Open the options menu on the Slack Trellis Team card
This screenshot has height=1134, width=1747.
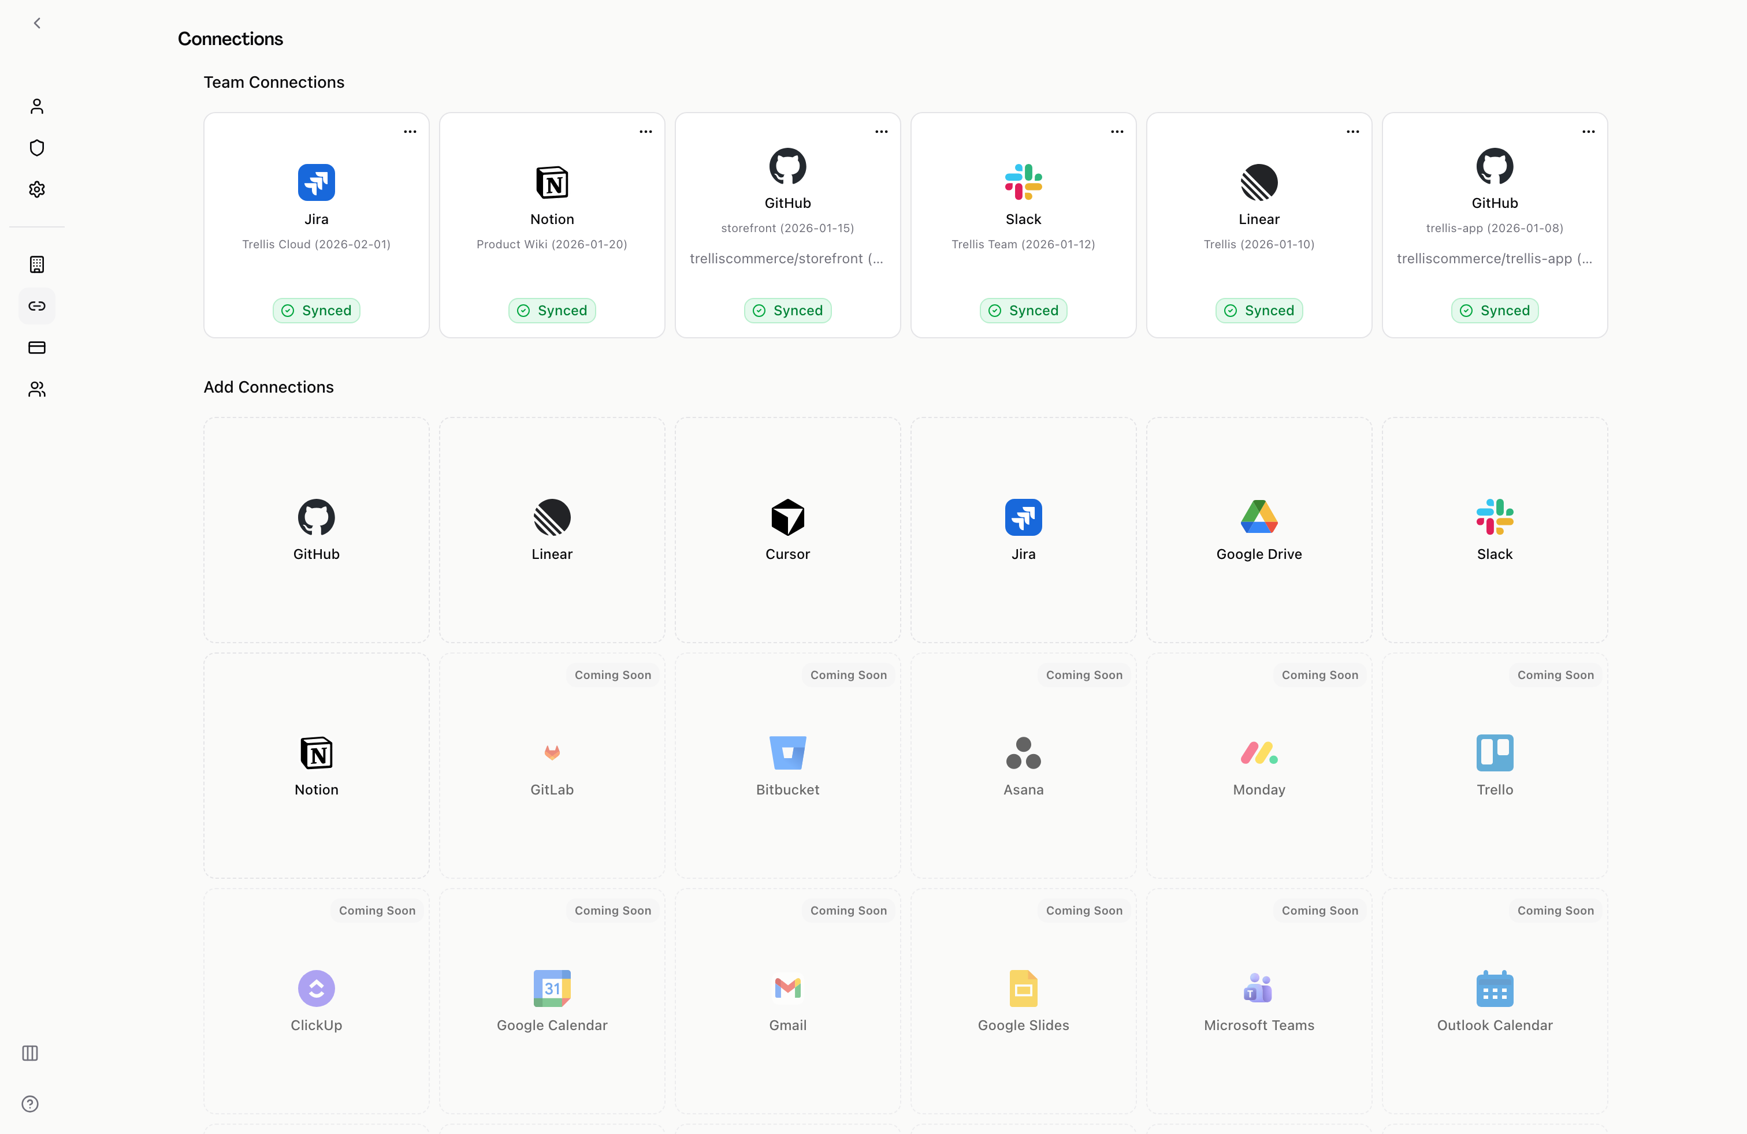coord(1117,132)
